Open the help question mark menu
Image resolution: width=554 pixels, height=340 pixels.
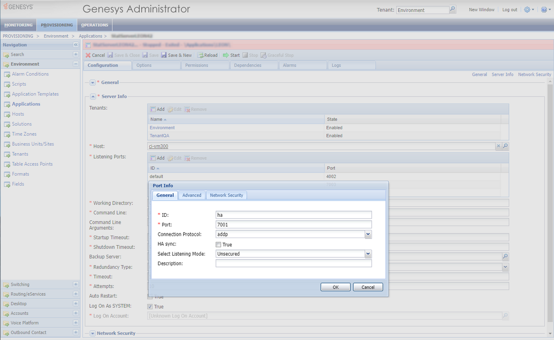click(x=544, y=10)
